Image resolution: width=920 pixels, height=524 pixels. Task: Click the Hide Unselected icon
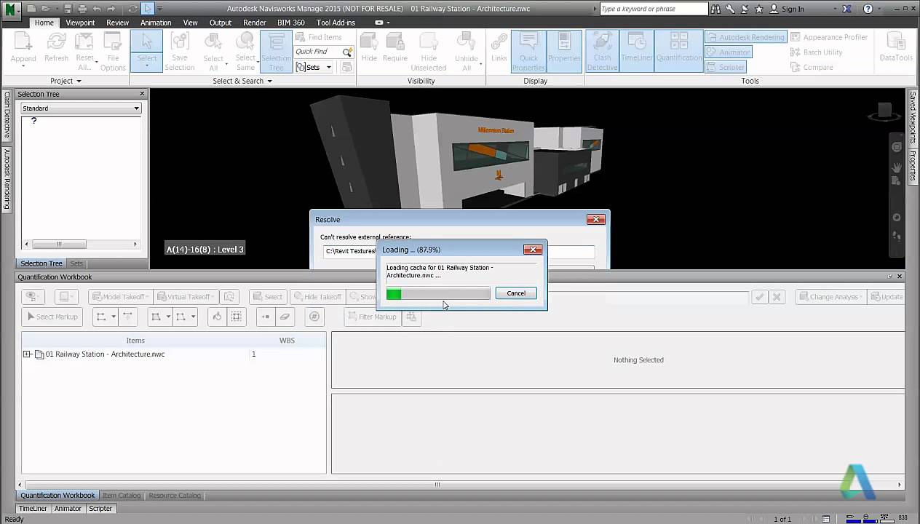(x=429, y=51)
